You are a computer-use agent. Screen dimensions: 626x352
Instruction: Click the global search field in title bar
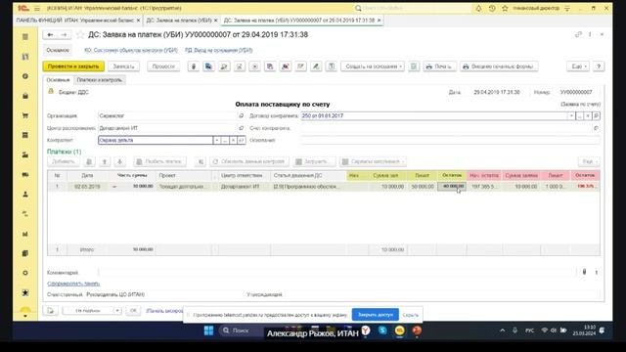click(413, 8)
